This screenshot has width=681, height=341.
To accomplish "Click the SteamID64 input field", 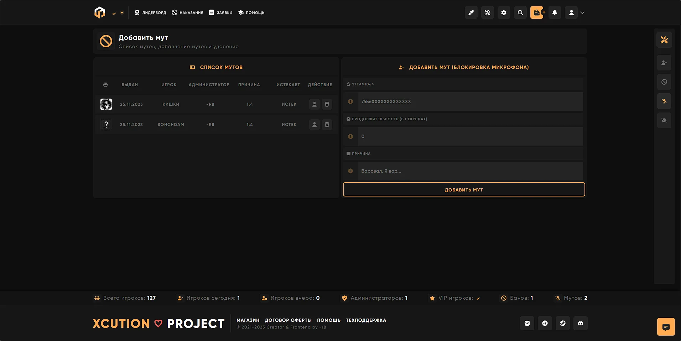I will (470, 101).
